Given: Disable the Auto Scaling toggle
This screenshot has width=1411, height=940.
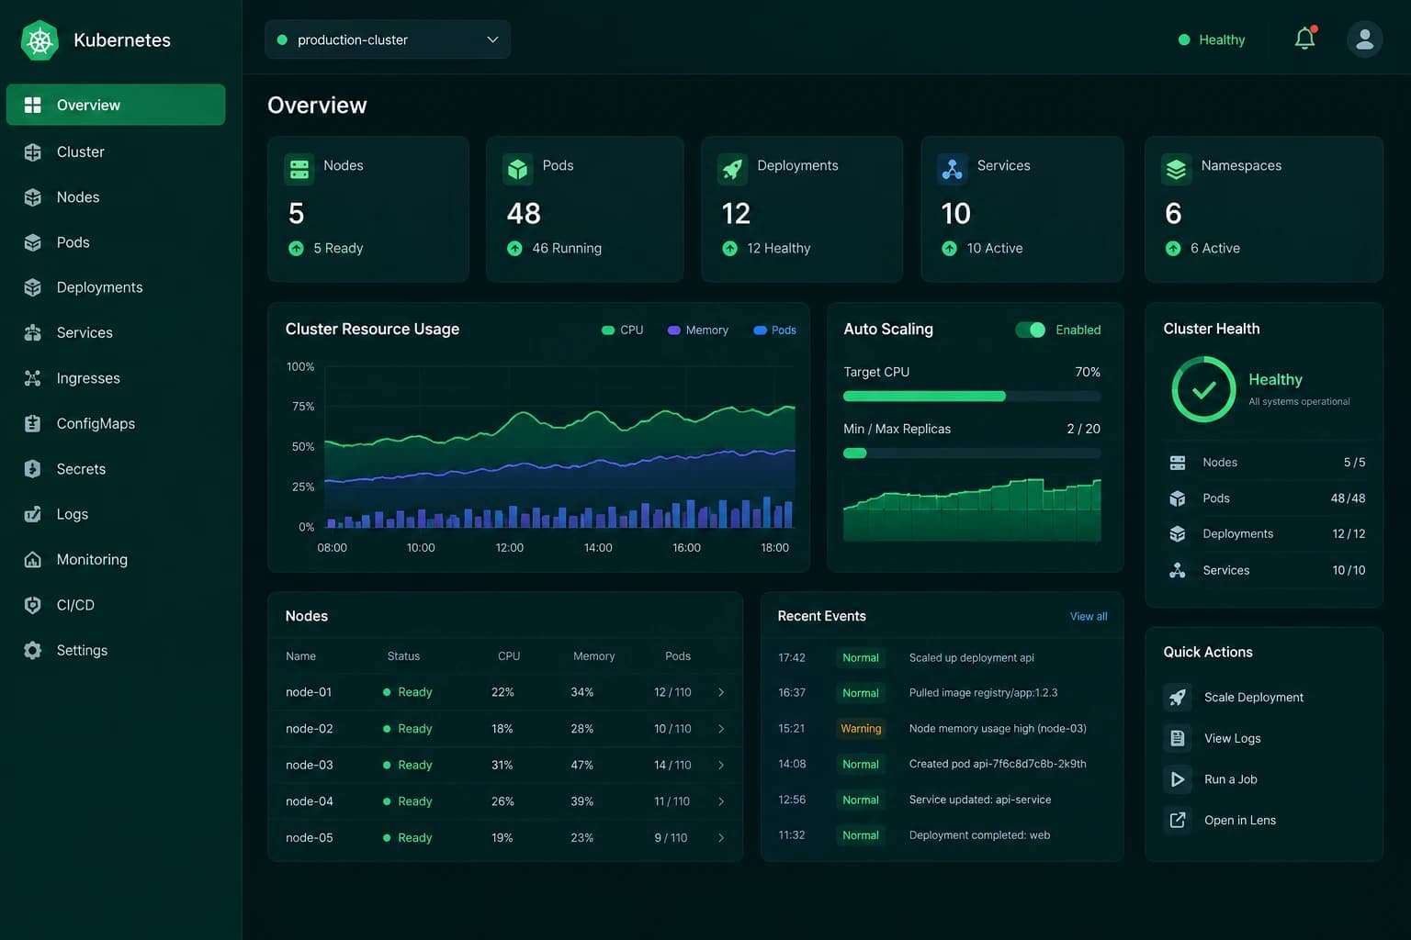Looking at the screenshot, I should 1030,330.
